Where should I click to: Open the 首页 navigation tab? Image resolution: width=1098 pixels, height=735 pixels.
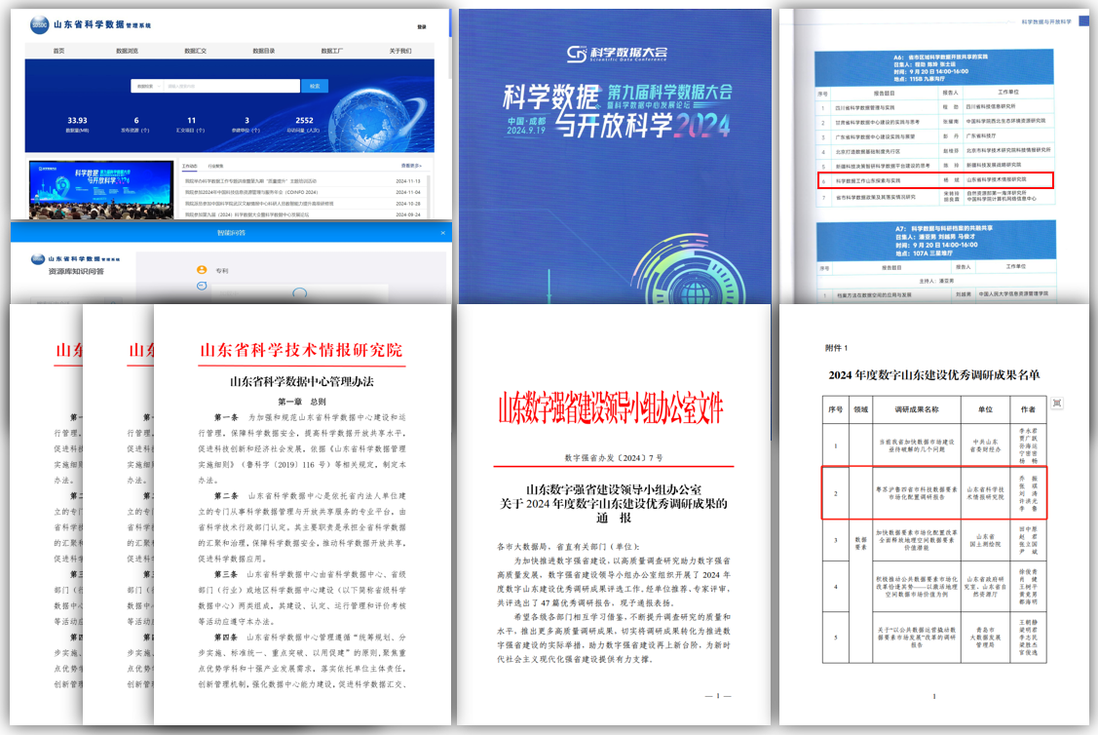[58, 51]
